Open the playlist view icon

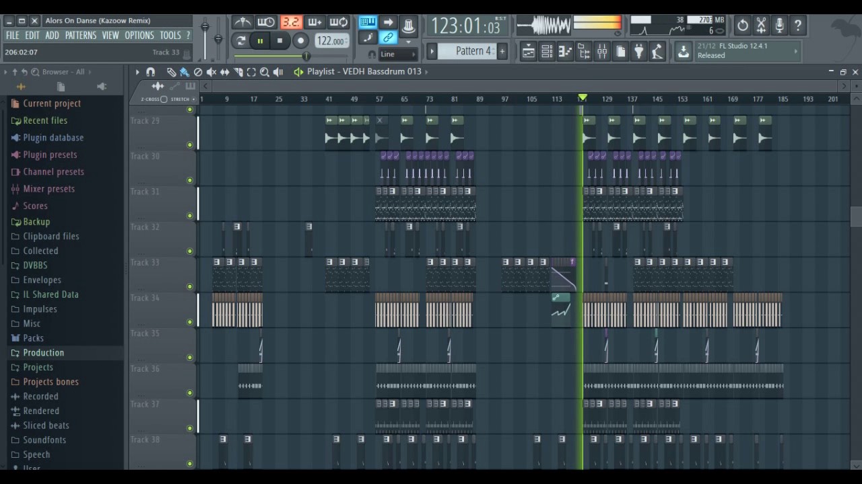coord(529,51)
